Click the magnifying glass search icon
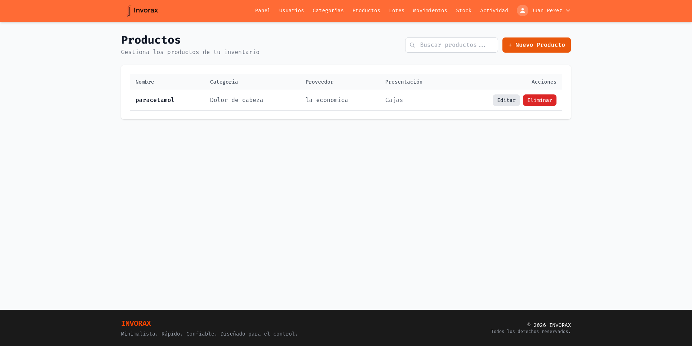 [x=412, y=45]
